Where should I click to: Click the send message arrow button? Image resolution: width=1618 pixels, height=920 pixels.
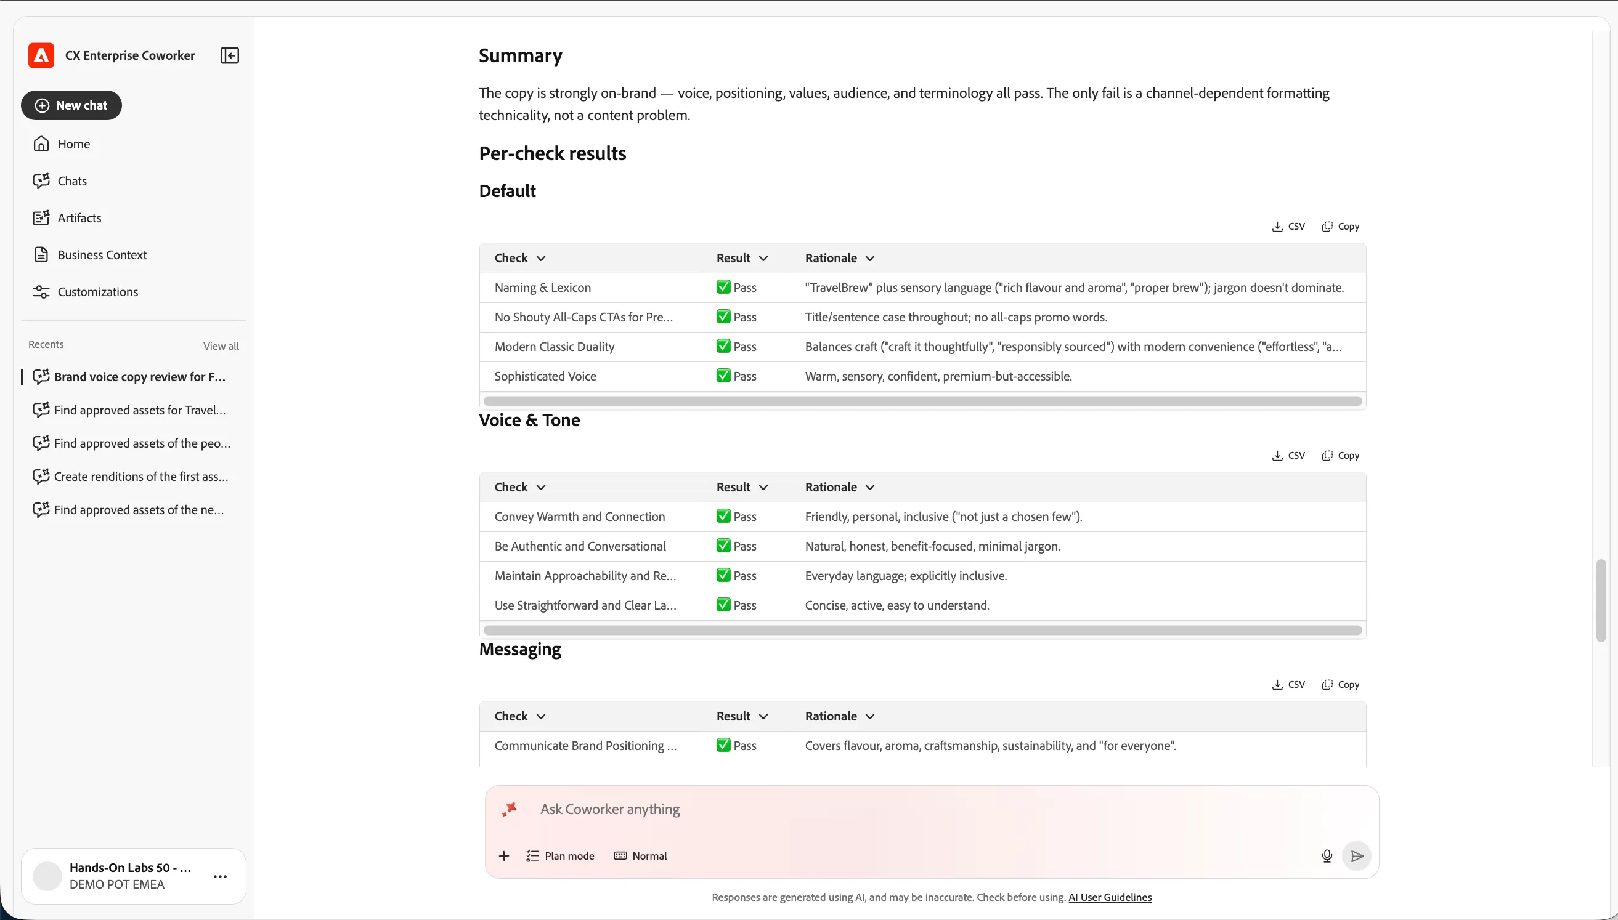(x=1356, y=856)
